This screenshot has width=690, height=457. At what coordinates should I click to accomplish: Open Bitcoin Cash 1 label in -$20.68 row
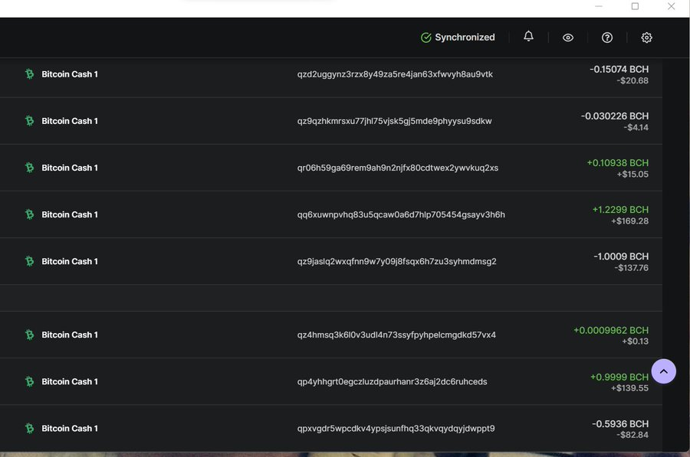(x=70, y=74)
